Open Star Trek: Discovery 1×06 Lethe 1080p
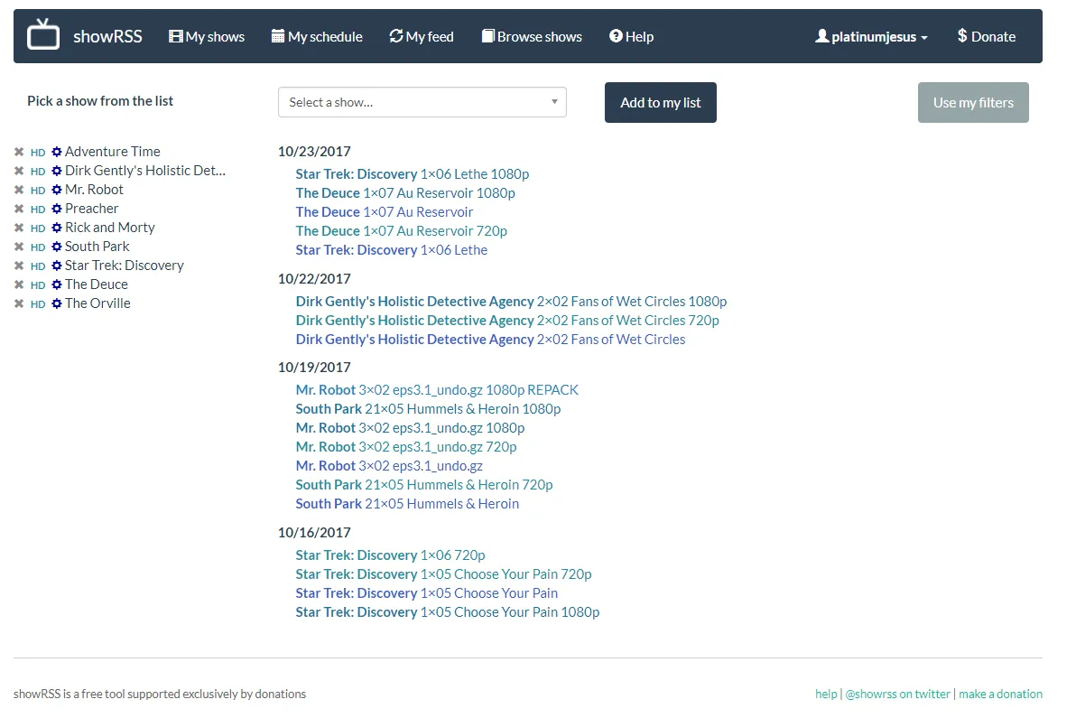 [413, 174]
